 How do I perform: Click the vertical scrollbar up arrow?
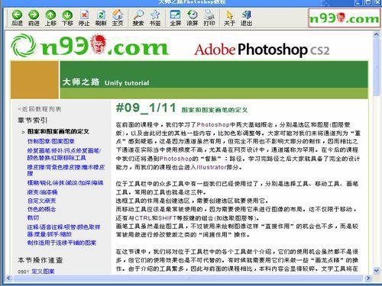tap(376, 34)
